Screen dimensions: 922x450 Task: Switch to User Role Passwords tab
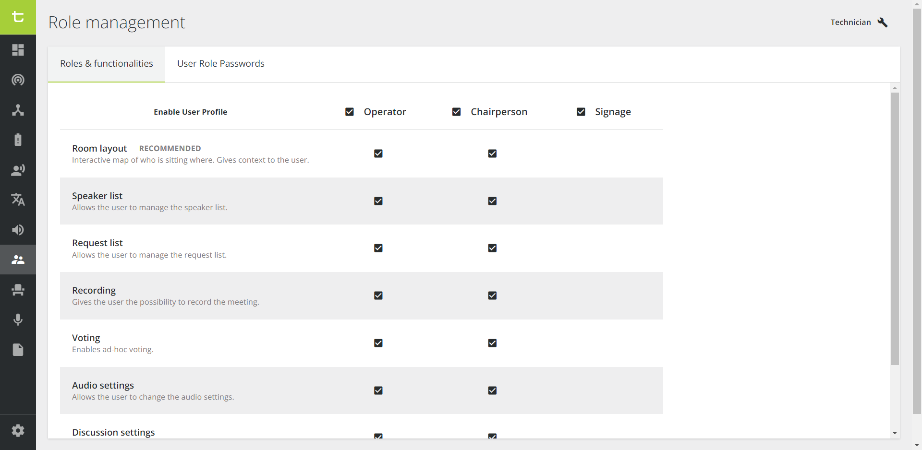click(220, 64)
